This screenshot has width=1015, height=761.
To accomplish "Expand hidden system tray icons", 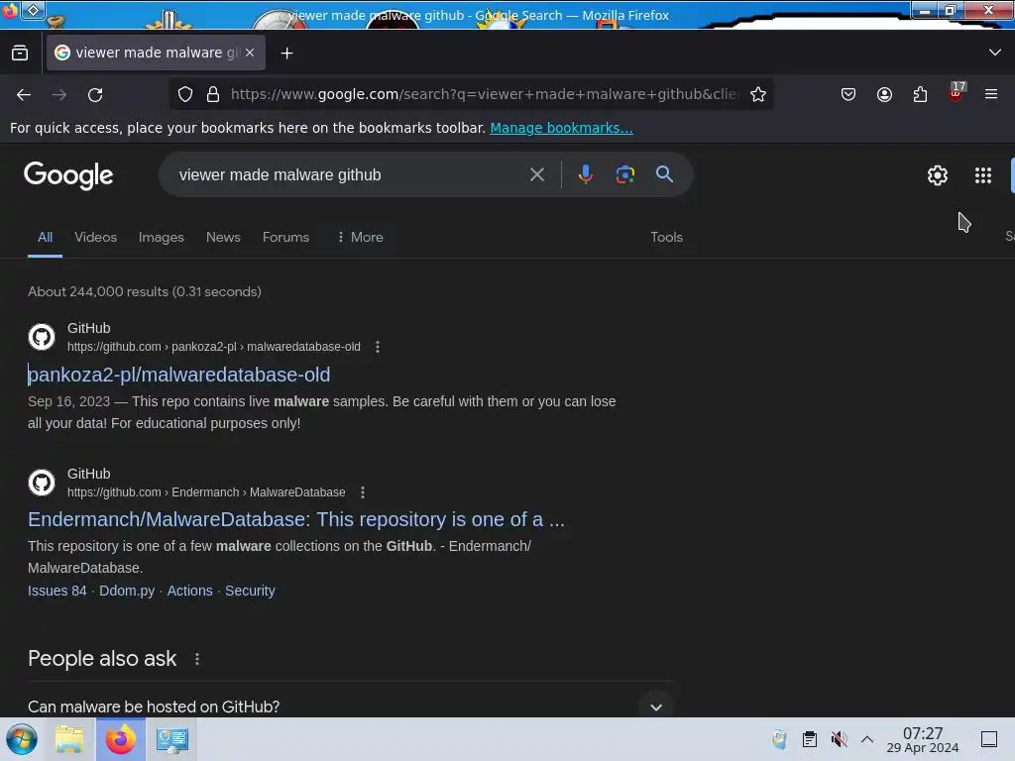I will (x=867, y=739).
